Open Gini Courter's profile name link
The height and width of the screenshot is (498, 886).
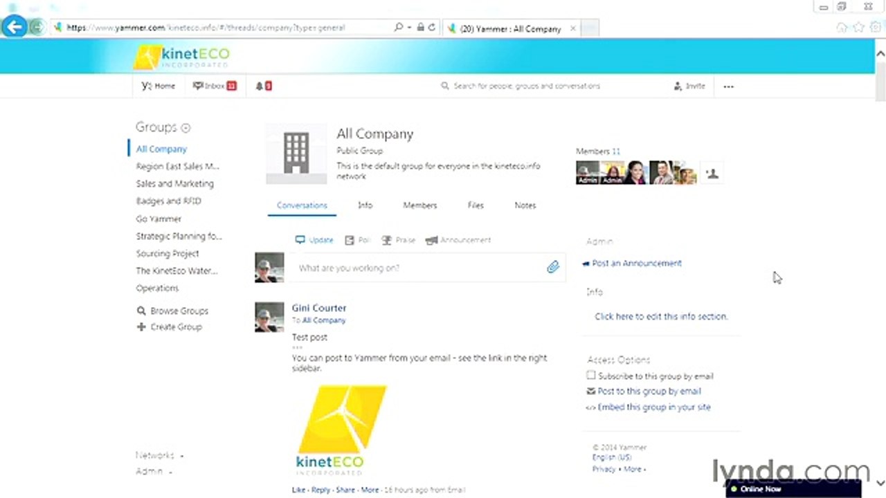pos(319,308)
